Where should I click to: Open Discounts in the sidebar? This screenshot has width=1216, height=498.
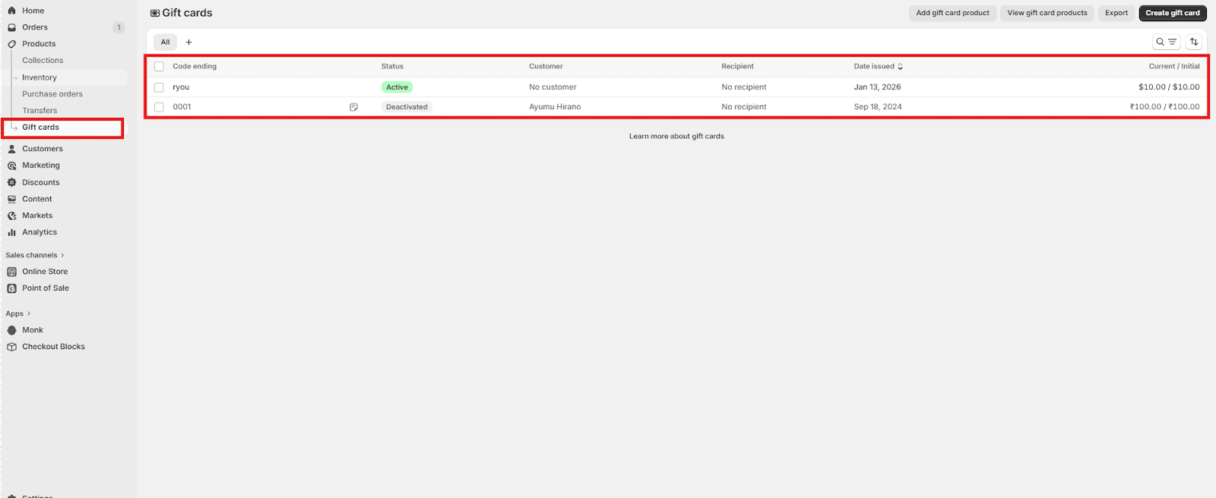pyautogui.click(x=41, y=182)
